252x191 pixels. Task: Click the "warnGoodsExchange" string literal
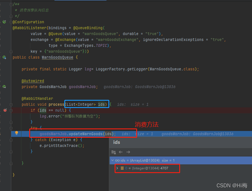117,40
